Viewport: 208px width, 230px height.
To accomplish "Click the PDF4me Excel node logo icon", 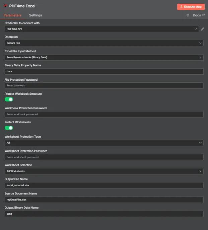I will [x=5, y=6].
